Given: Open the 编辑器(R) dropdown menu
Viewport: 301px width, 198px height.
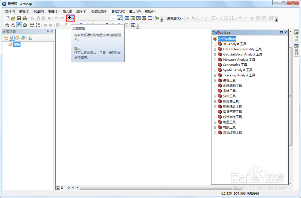Looking at the screenshot, I should (x=175, y=18).
